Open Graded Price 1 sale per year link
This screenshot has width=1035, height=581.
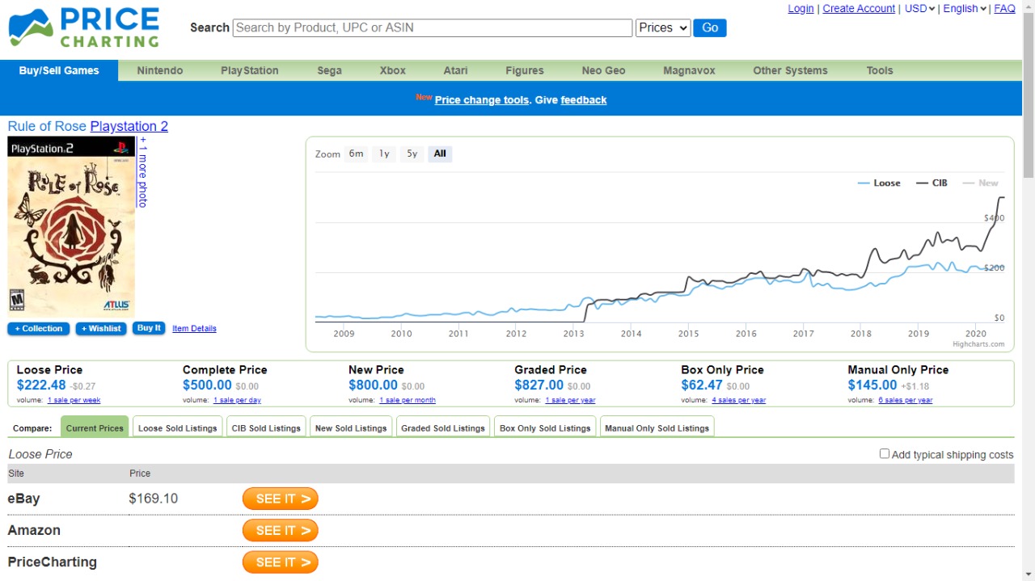570,400
